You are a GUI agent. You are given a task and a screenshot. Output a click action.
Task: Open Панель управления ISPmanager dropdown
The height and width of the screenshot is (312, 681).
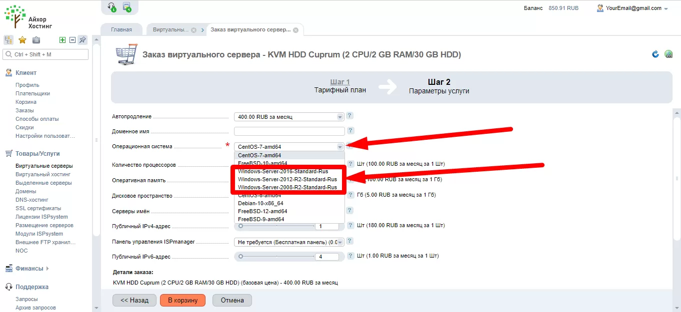[289, 242]
